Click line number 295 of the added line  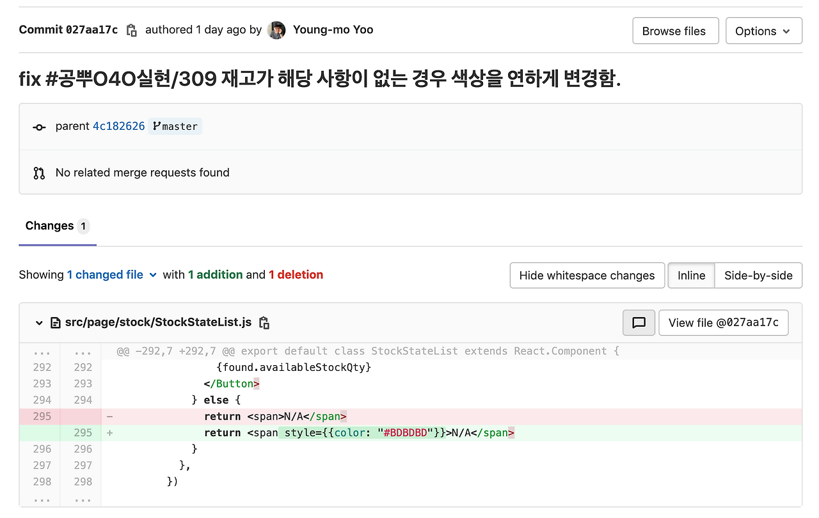[83, 433]
